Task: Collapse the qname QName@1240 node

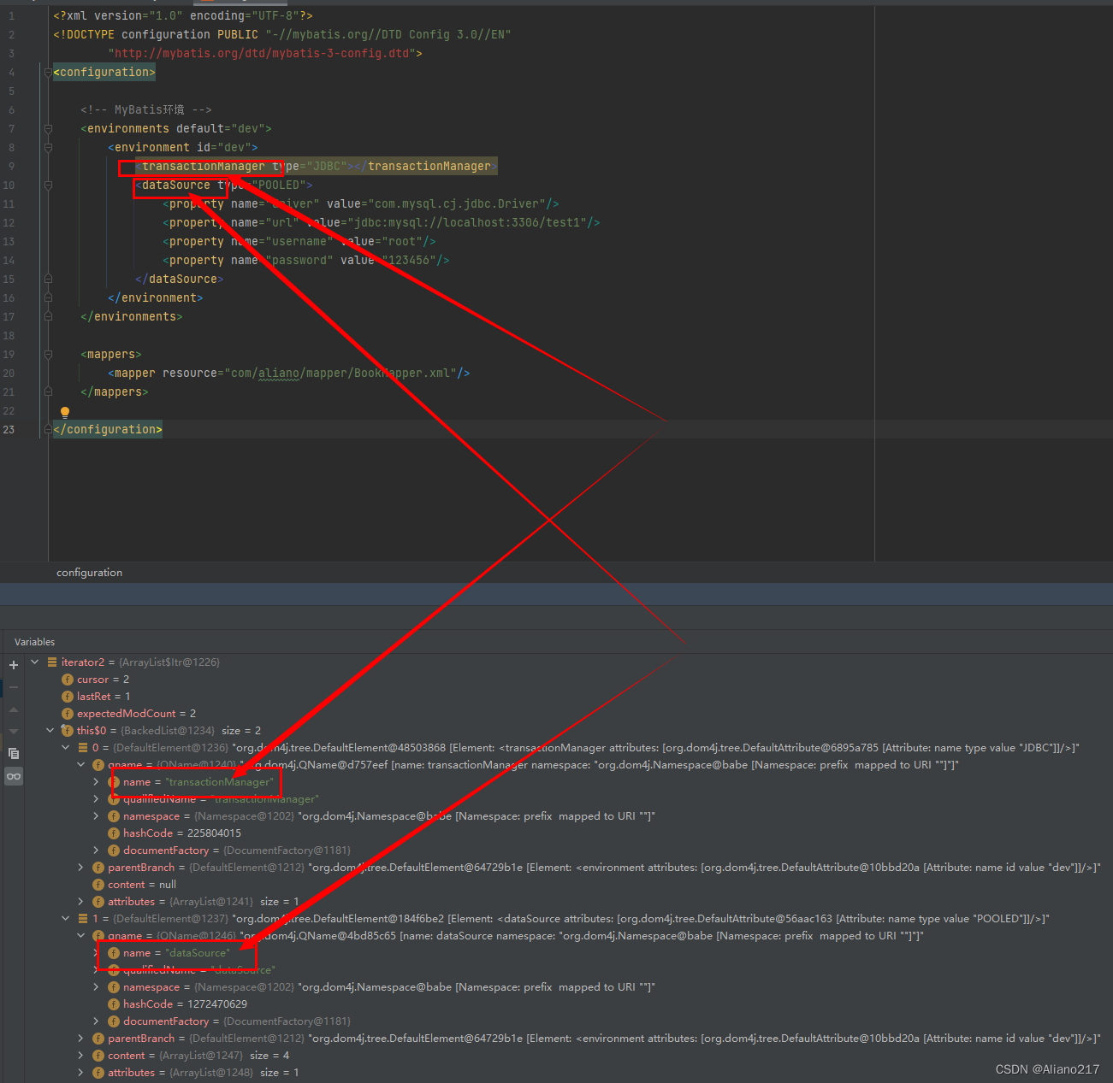Action: click(81, 765)
